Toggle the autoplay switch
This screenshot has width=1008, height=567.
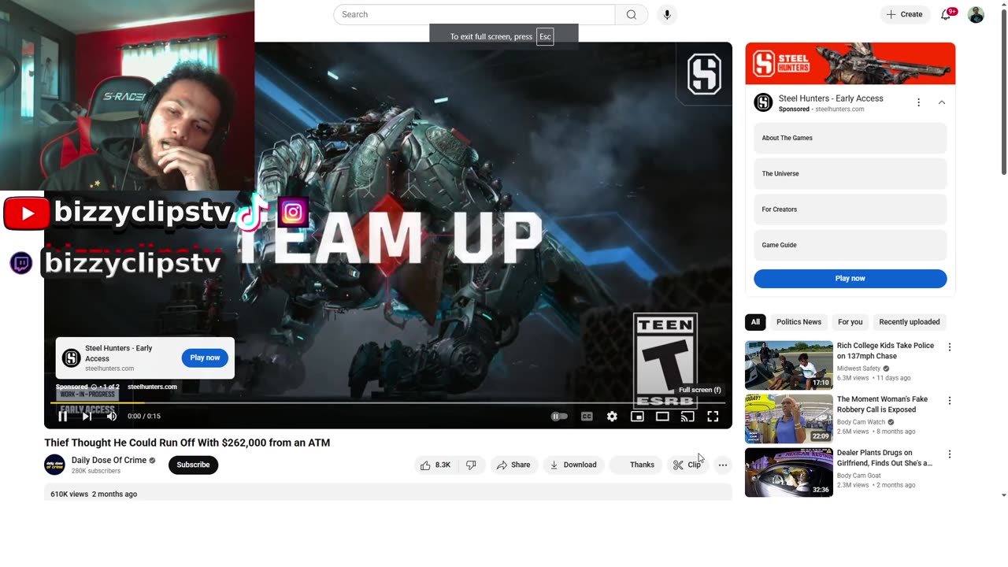[x=559, y=416]
